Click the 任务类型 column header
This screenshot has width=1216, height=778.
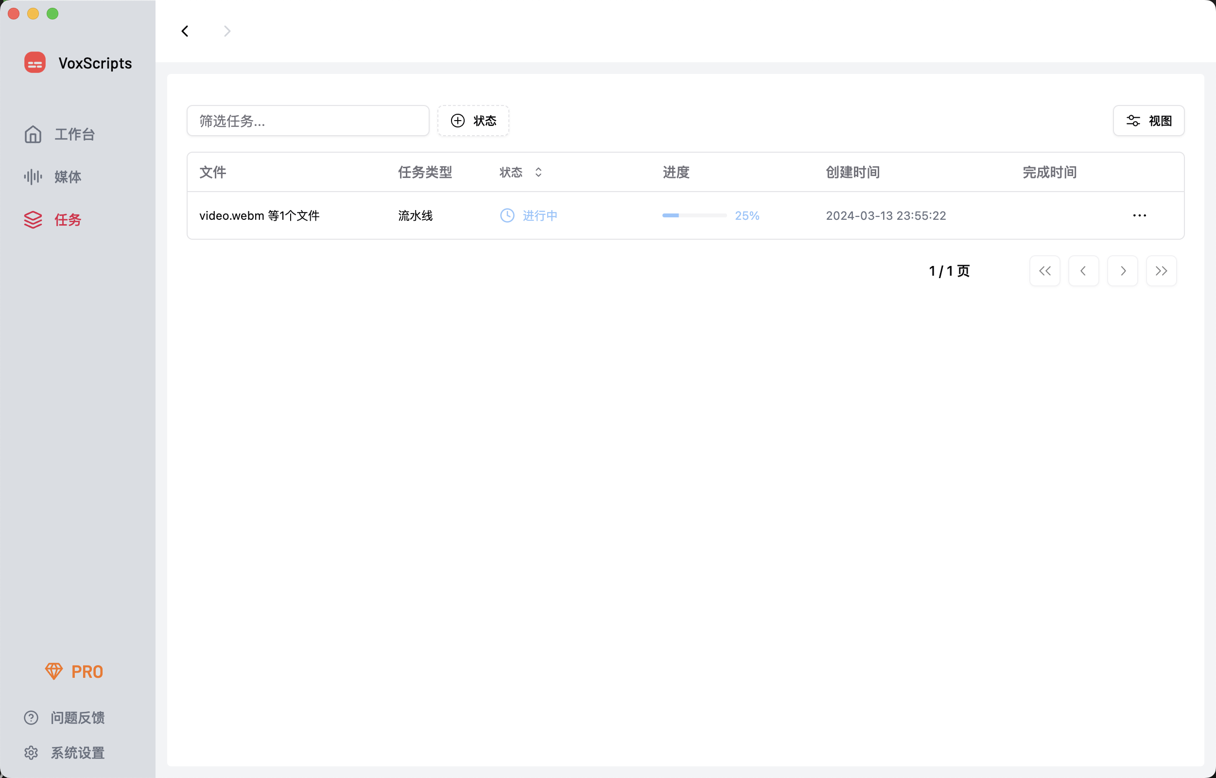tap(425, 172)
